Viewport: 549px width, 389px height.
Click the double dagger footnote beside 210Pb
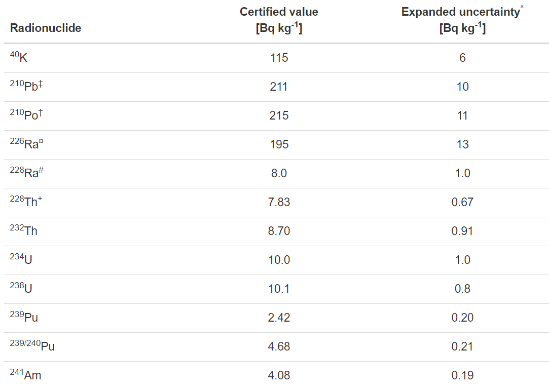coord(41,84)
